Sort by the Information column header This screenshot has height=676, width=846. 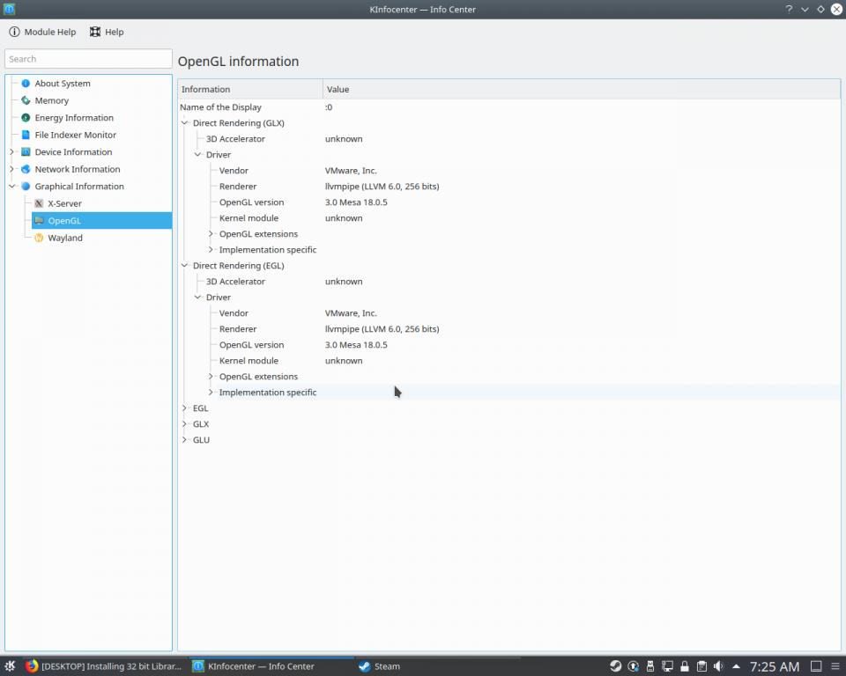pyautogui.click(x=250, y=89)
